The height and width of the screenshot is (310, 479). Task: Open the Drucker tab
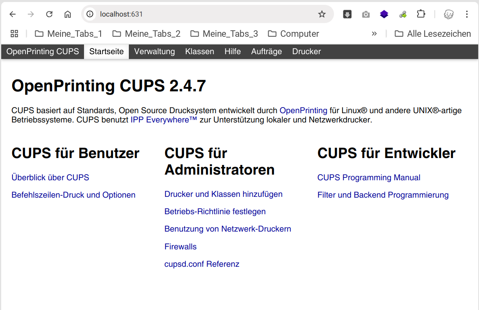click(x=307, y=51)
